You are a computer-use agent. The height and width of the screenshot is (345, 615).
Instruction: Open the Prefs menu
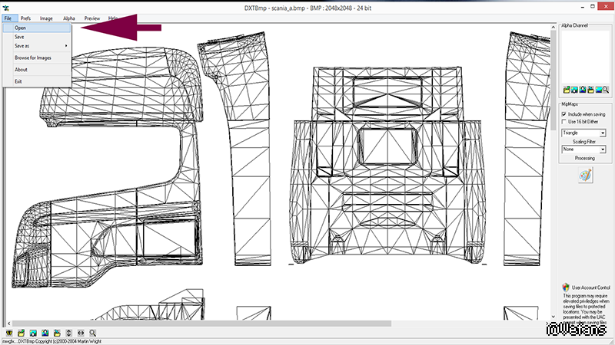(x=26, y=17)
